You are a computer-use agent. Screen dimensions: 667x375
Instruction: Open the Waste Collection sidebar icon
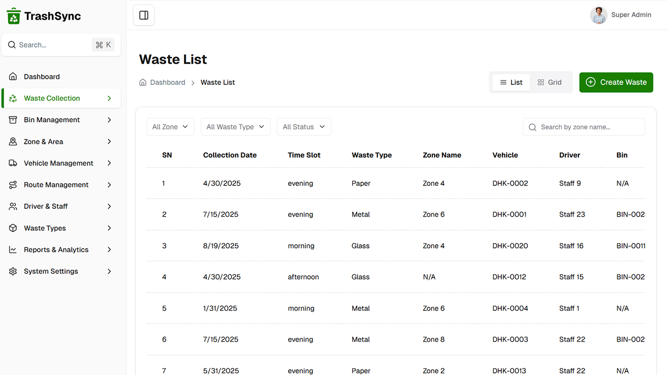tap(13, 98)
